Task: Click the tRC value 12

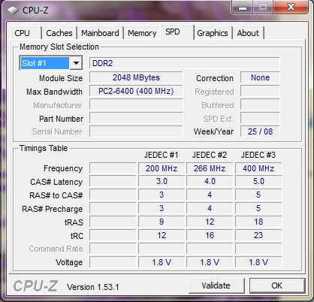Action: pyautogui.click(x=162, y=235)
